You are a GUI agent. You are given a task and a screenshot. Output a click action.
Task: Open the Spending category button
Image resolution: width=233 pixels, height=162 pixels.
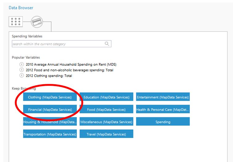pyautogui.click(x=163, y=121)
